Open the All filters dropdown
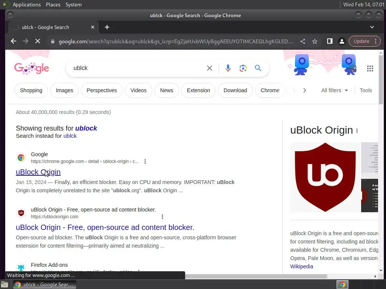Screen dimensions: 386x289 tap(335, 90)
